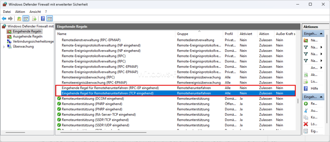Click green check icon of Remoteunterstützung (RA-Server-TCP eingehend)
Screen dimensions: 330x142
[x=59, y=114]
